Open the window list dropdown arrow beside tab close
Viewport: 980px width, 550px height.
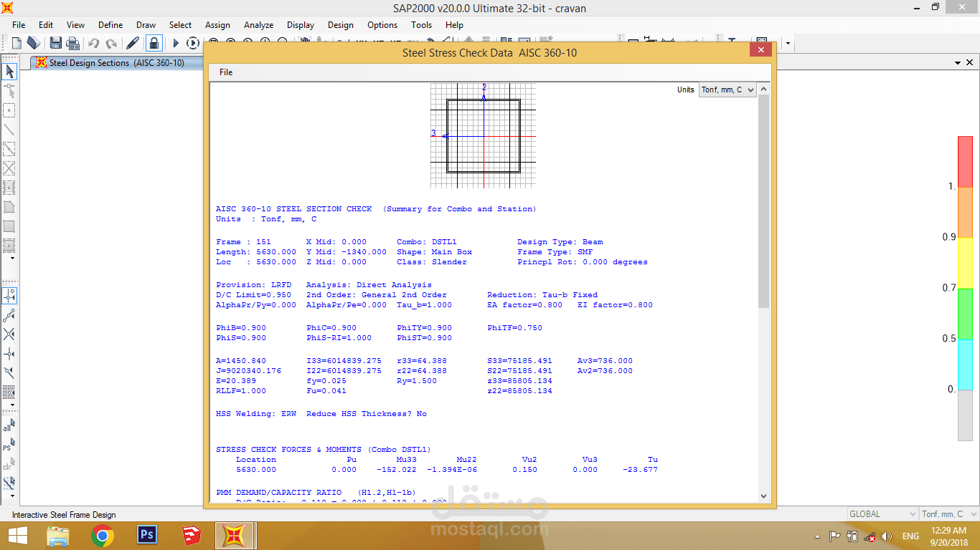coord(958,63)
